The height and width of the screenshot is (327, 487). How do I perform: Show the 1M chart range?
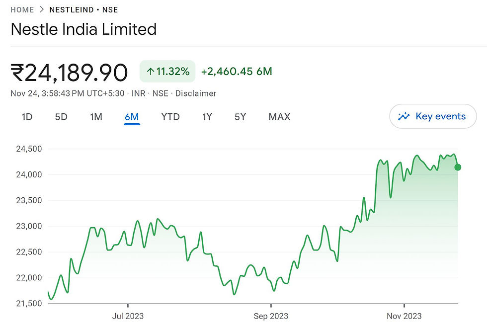pos(96,117)
